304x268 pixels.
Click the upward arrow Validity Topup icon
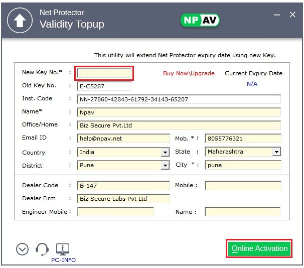click(19, 20)
